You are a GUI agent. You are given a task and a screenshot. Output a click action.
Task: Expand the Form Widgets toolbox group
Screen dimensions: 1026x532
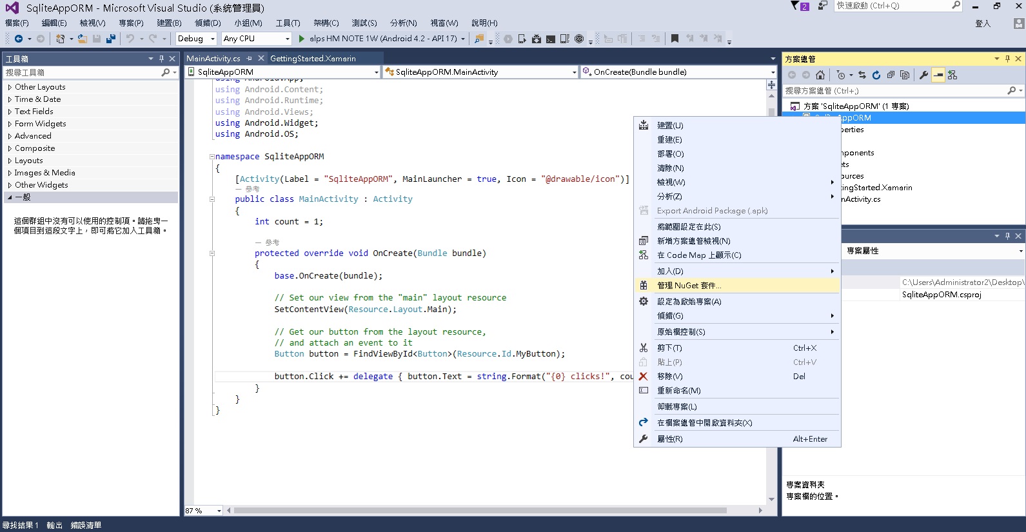[10, 124]
